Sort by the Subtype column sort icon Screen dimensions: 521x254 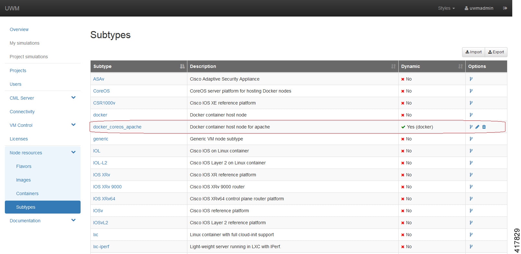(x=182, y=66)
